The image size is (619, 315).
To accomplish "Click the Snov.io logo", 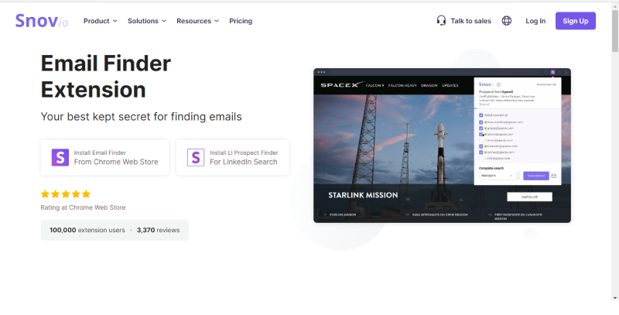I will (42, 21).
